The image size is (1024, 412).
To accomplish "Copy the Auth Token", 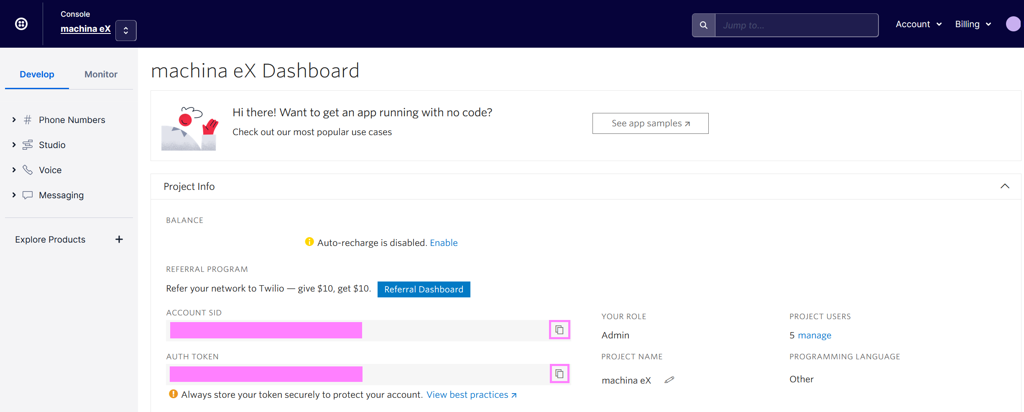I will pos(559,374).
